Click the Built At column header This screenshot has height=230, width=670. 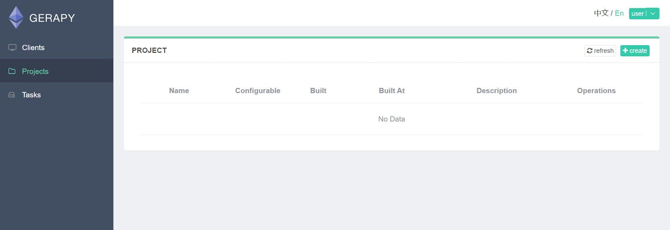pos(392,90)
